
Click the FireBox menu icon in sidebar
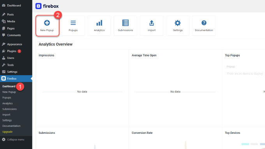tap(4, 79)
